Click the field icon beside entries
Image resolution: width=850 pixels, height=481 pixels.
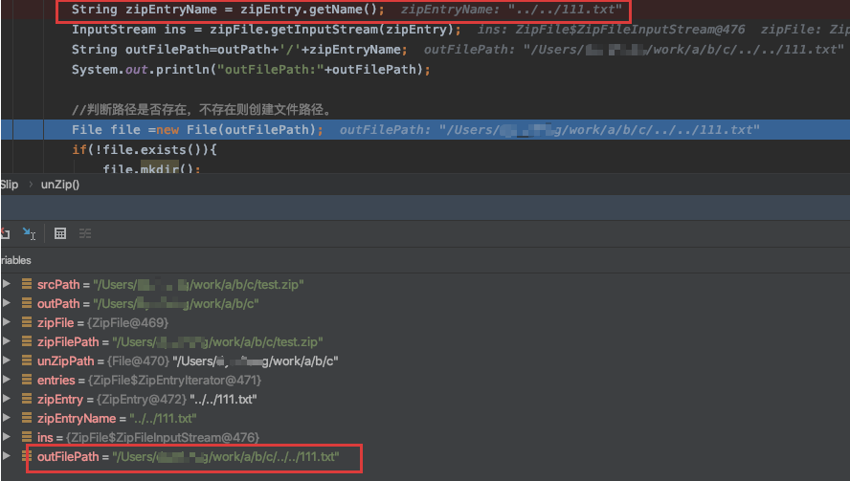point(27,380)
